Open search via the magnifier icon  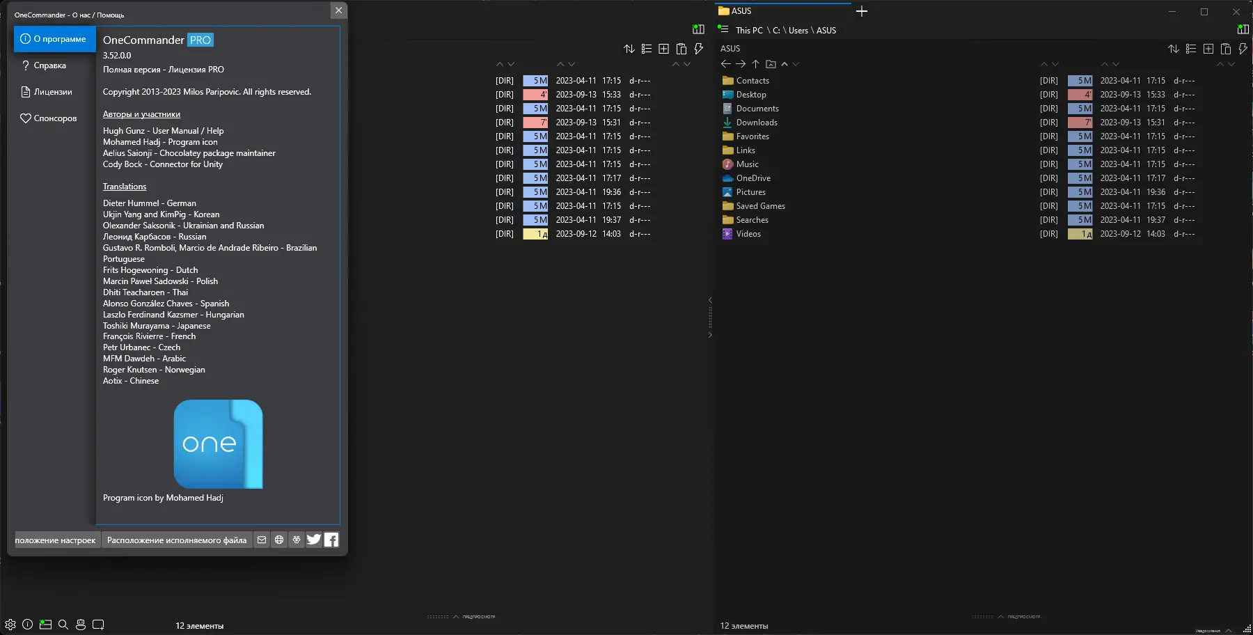(x=63, y=625)
